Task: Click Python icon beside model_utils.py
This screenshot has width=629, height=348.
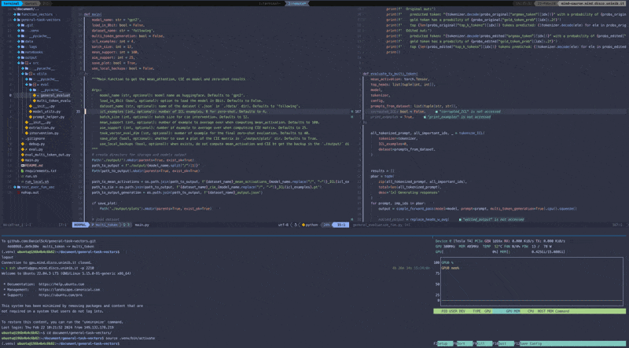Action: pyautogui.click(x=31, y=112)
